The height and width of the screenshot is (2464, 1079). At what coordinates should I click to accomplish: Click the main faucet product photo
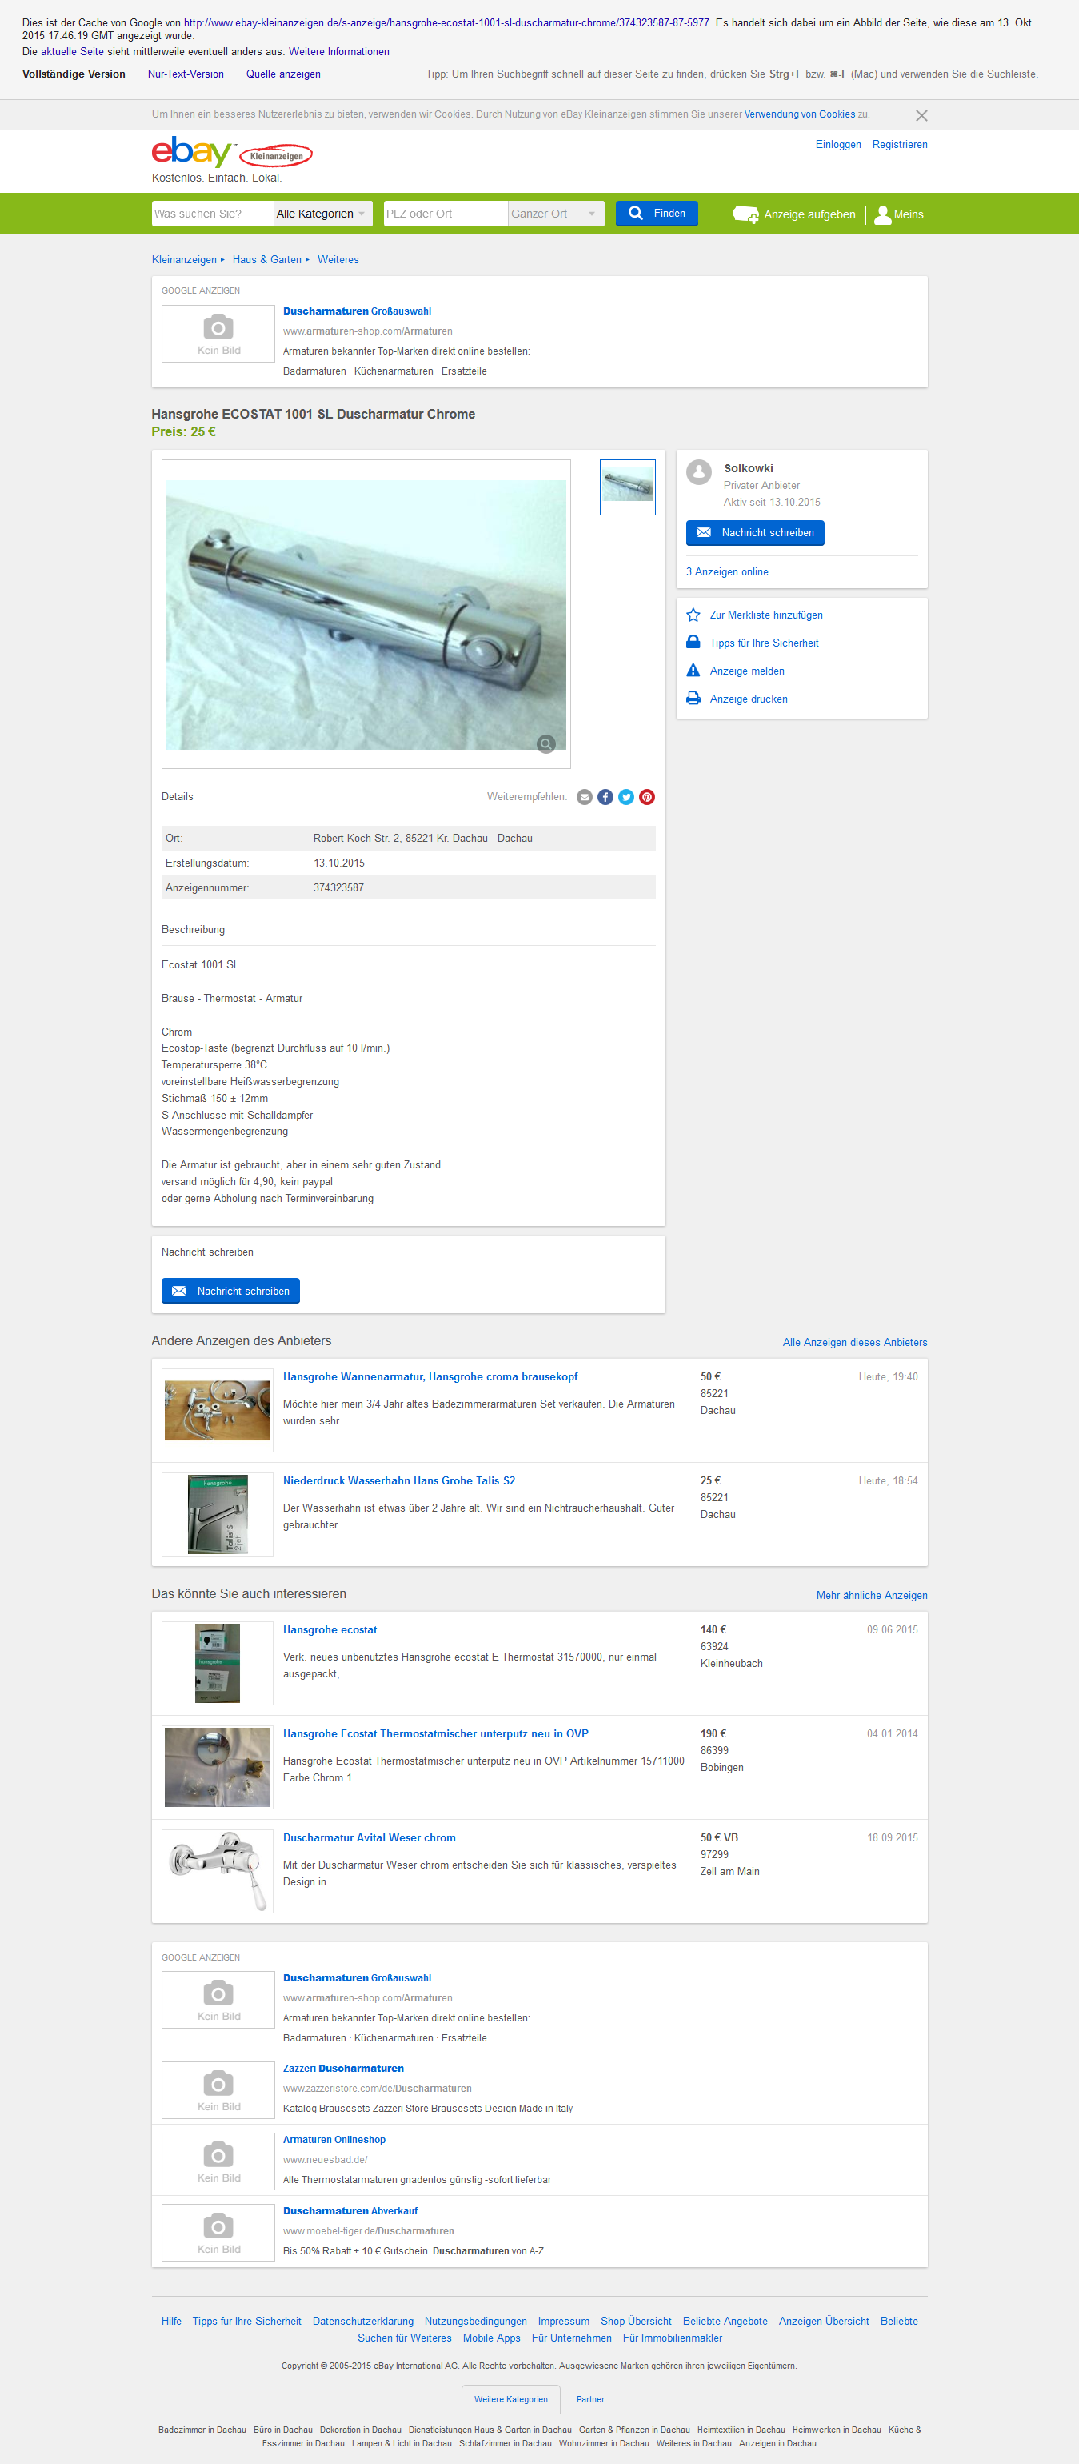(x=366, y=614)
